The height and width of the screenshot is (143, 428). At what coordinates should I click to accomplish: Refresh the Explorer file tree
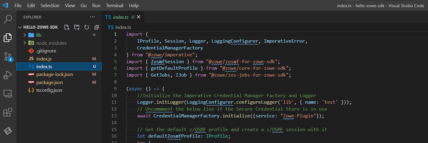coord(87,27)
